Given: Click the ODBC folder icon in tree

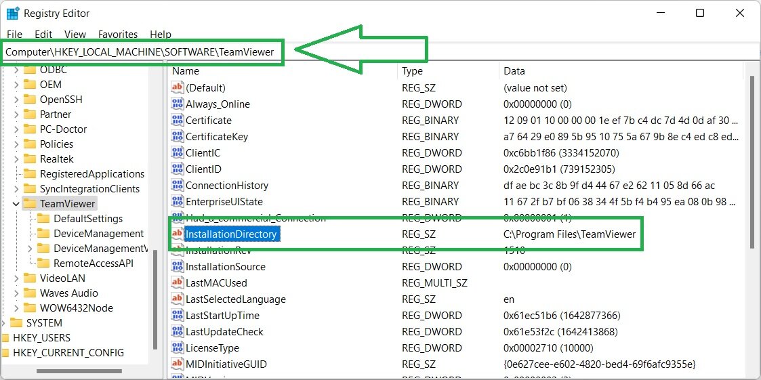Looking at the screenshot, I should pyautogui.click(x=30, y=69).
